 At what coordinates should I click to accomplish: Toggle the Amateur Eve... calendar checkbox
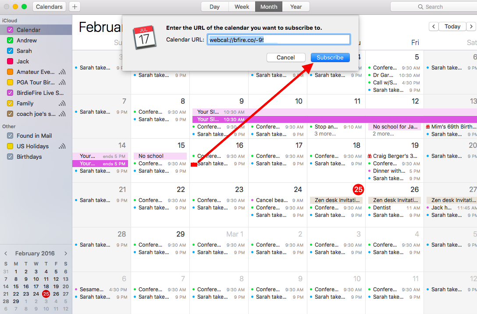(x=10, y=72)
